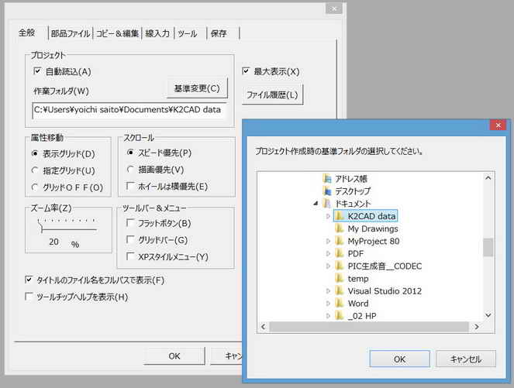Screen dimensions: 514x388
Task: Select the 描画優先(V) radio button
Action: click(x=130, y=170)
